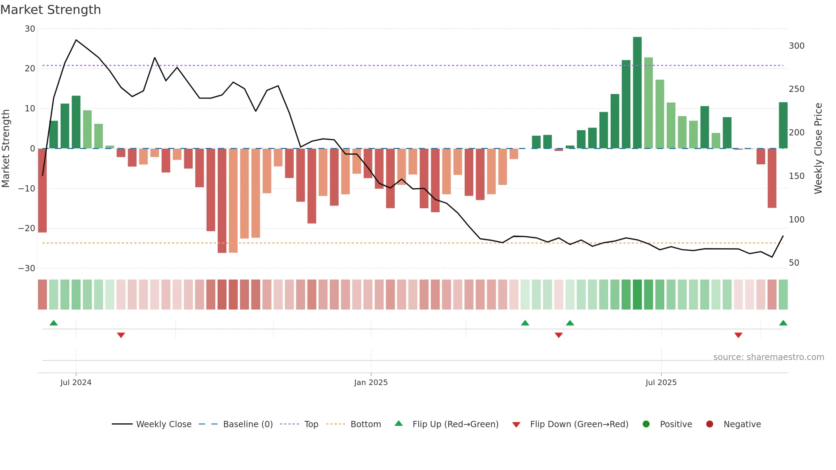Click the tallest dark green bar near 28
The image size is (836, 470).
pos(637,93)
